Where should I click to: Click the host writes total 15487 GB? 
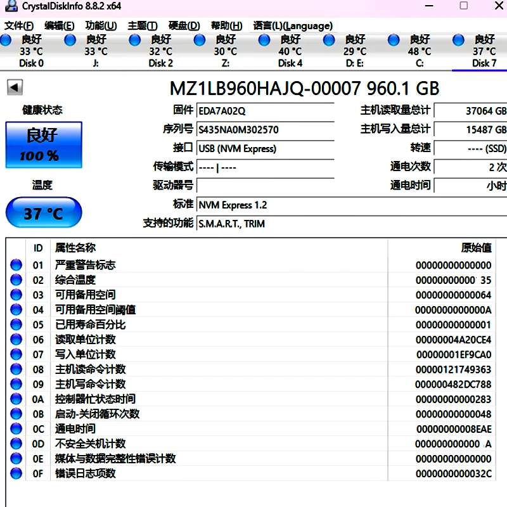point(470,130)
